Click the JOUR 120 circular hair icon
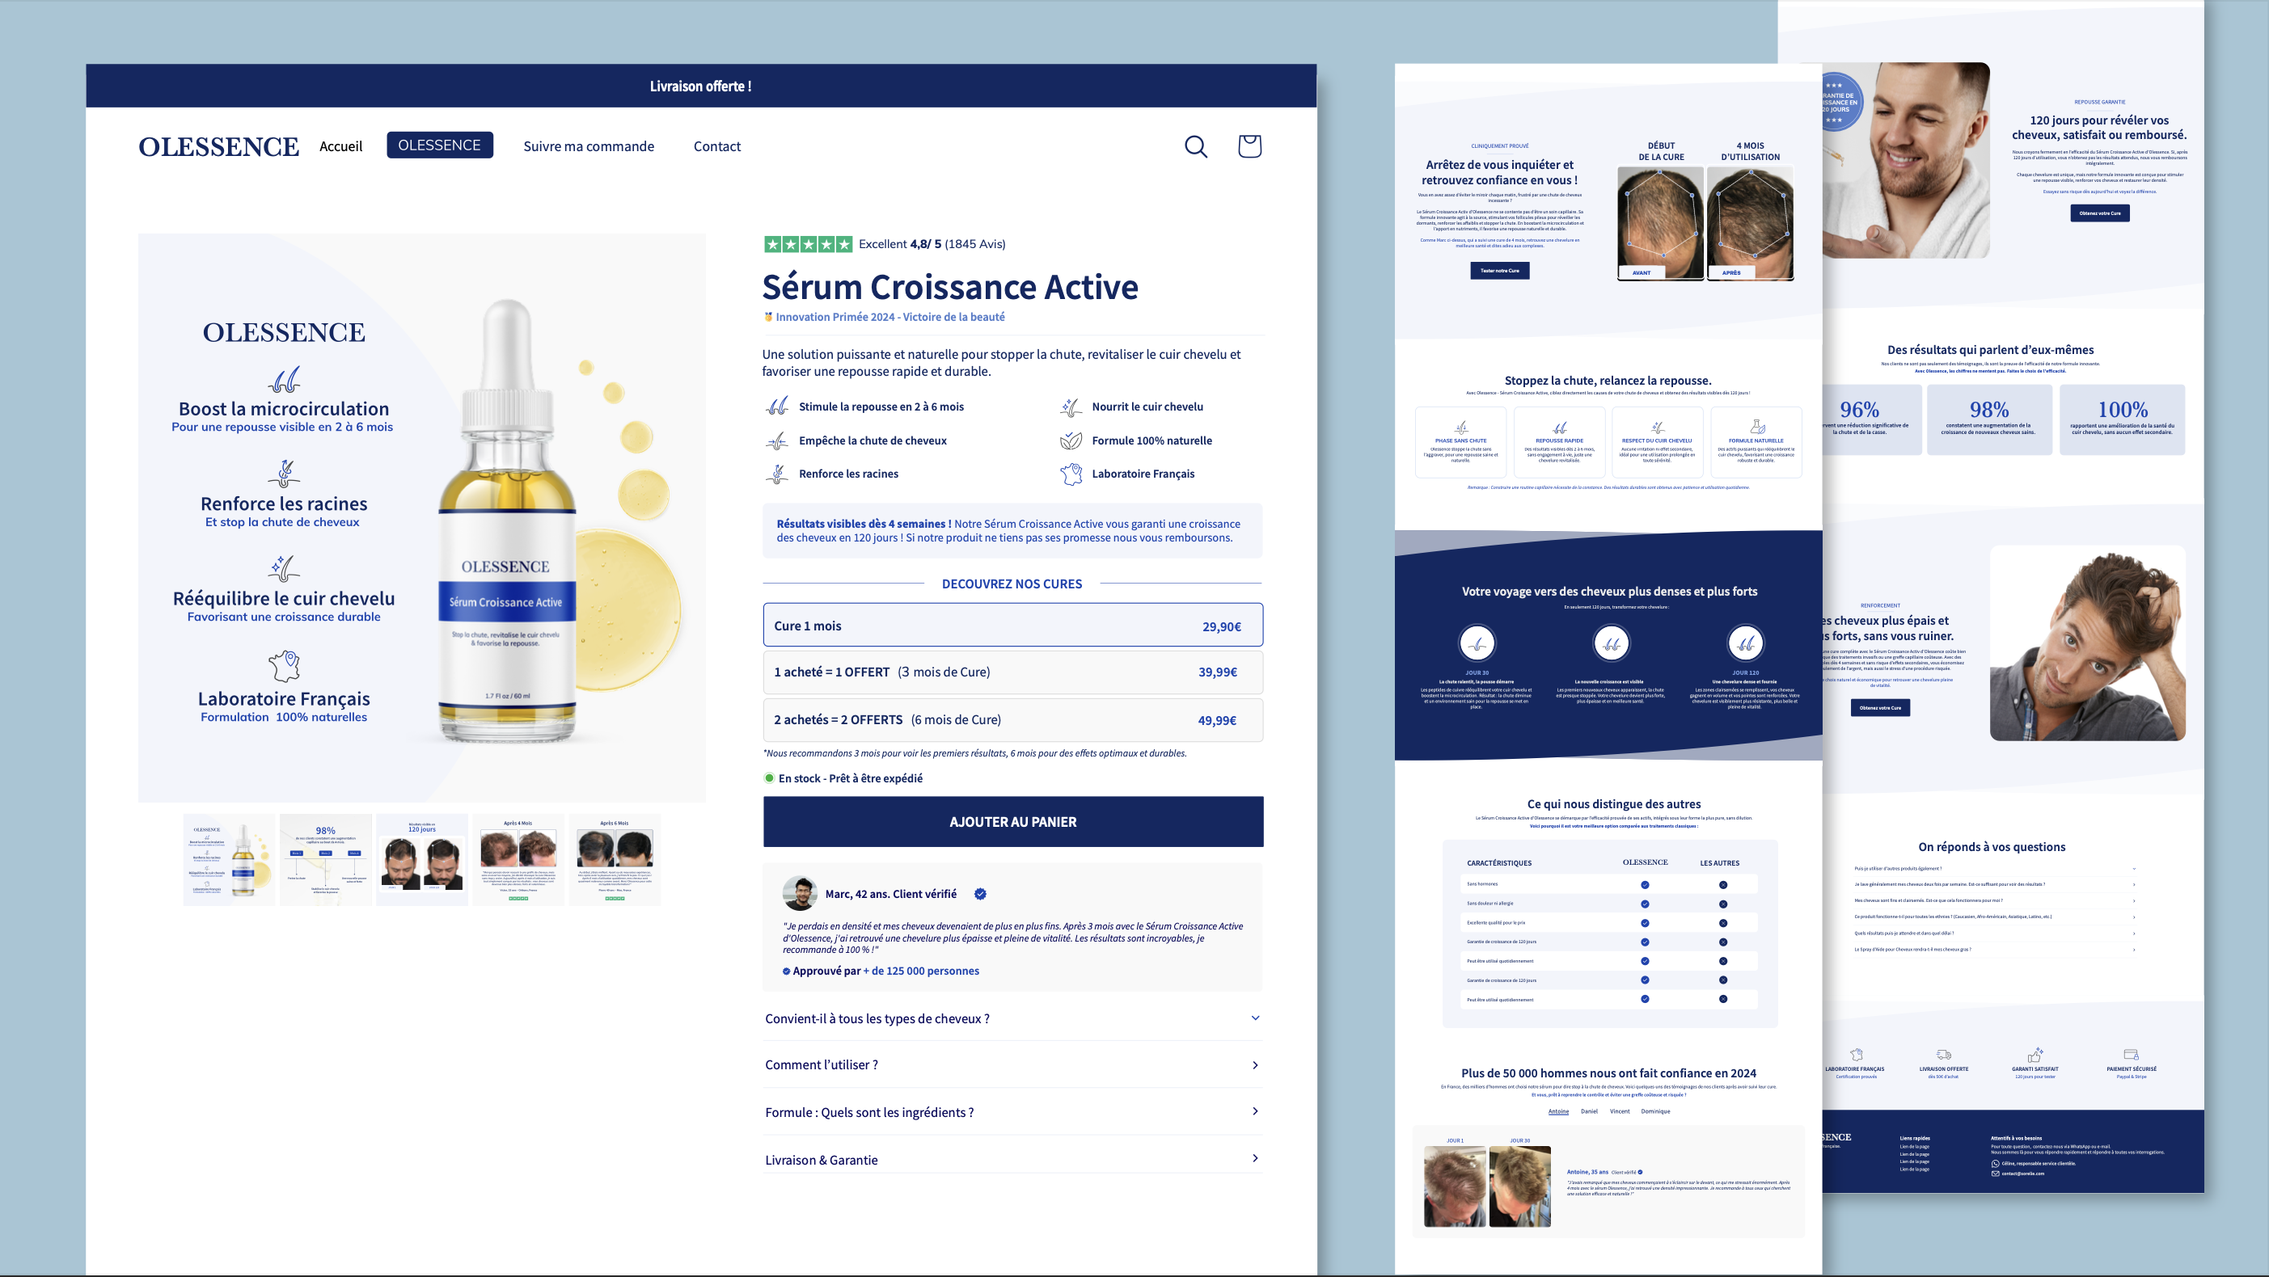This screenshot has height=1277, width=2269. [x=1746, y=644]
